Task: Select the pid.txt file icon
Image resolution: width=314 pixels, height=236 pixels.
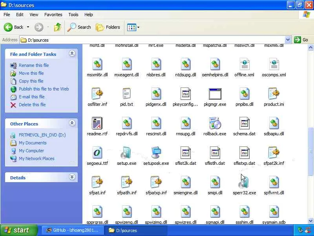Action: 126,94
